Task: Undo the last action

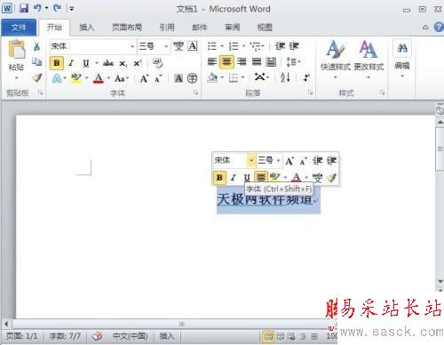Action: (37, 8)
